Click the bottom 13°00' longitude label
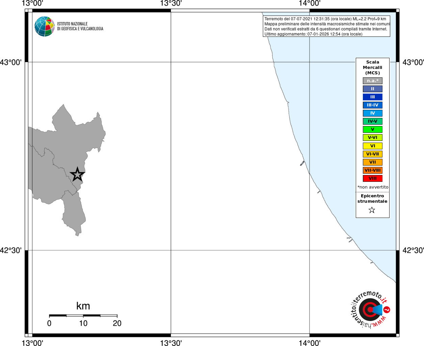The height and width of the screenshot is (346, 424). pyautogui.click(x=32, y=343)
